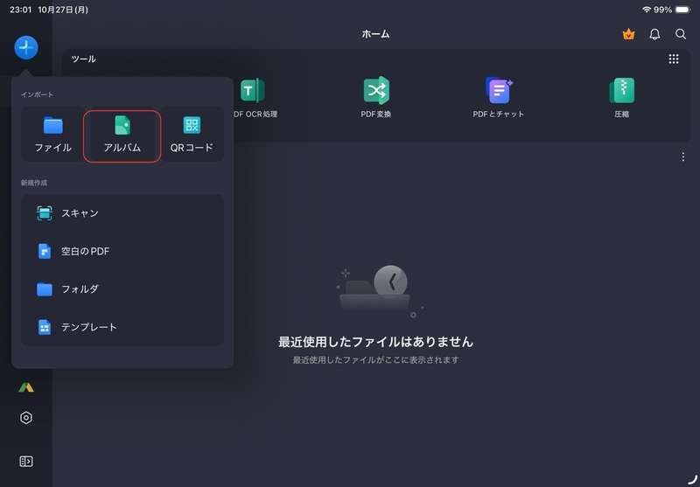The height and width of the screenshot is (487, 700).
Task: Open notifications bell
Action: (x=654, y=34)
